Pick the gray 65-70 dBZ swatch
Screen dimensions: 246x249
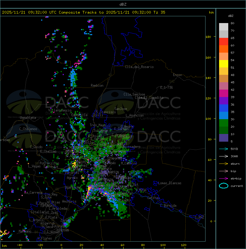coord(224,34)
